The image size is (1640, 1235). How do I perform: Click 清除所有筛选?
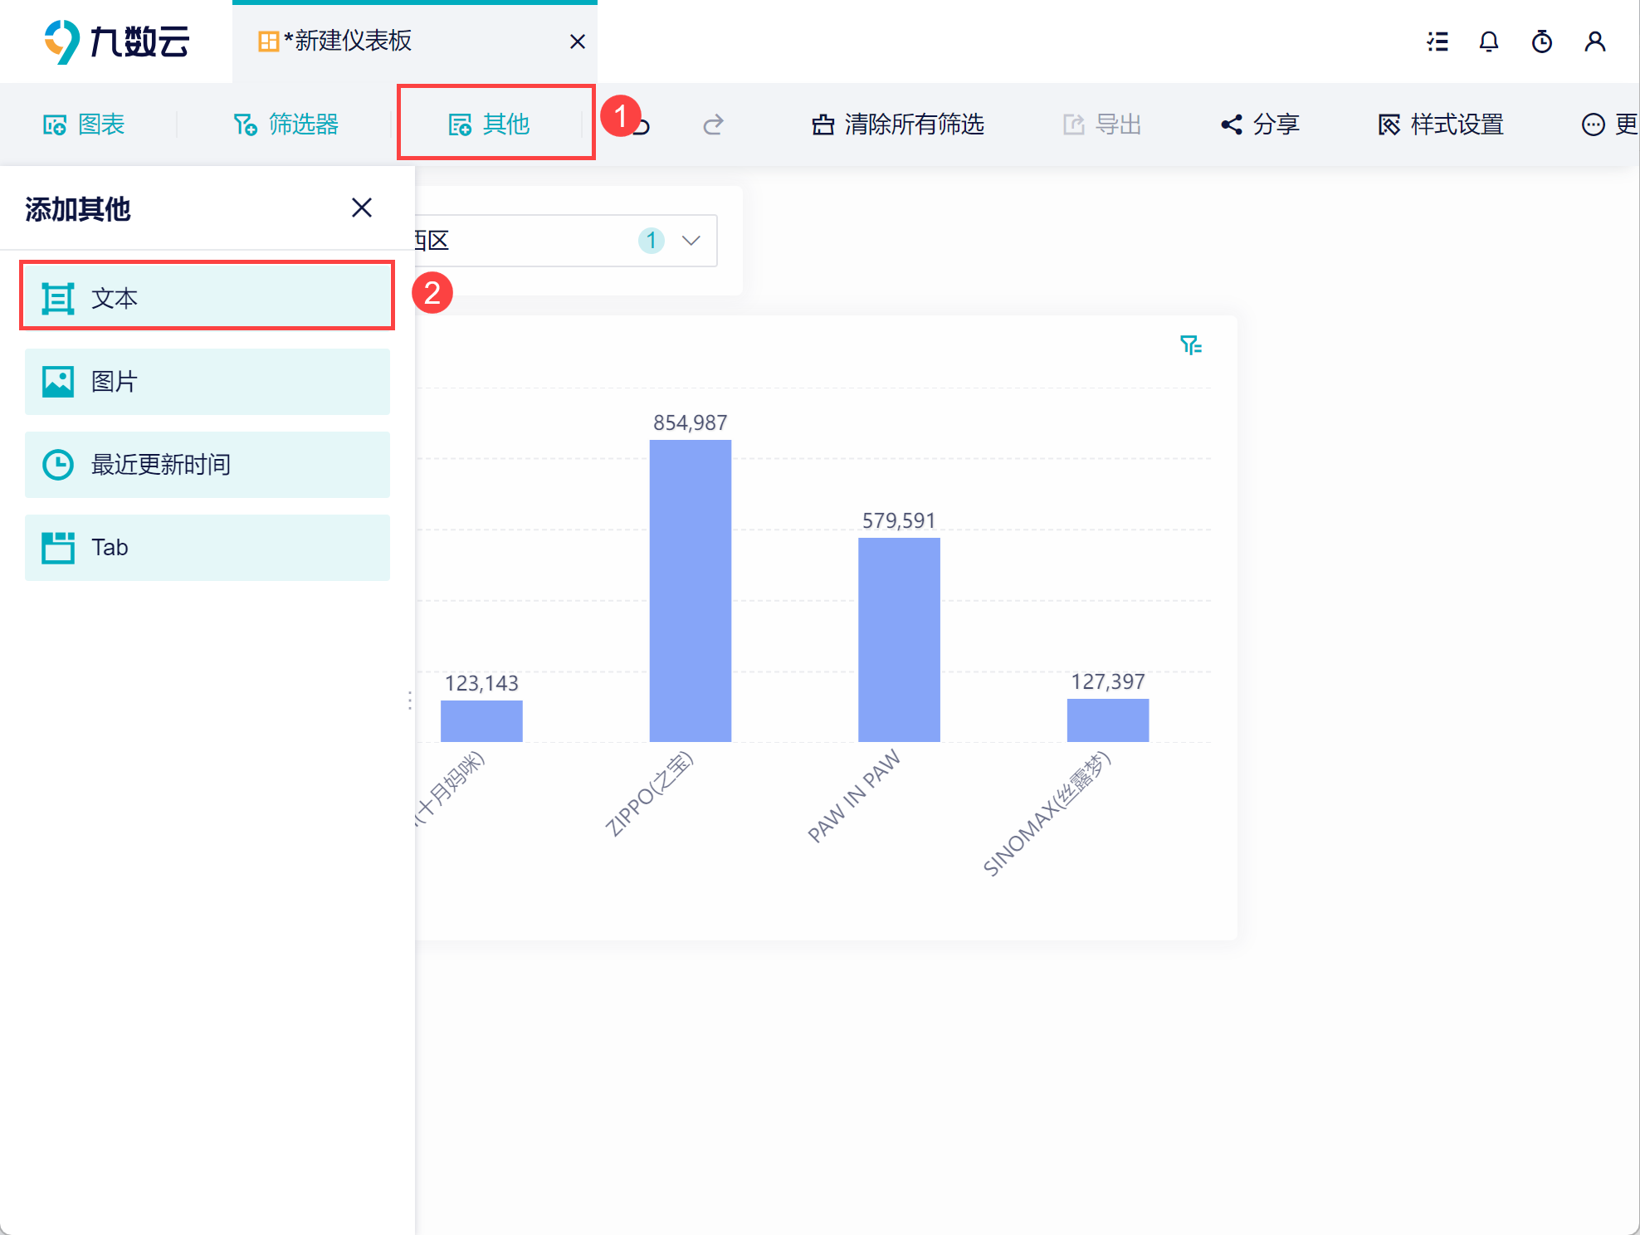pyautogui.click(x=898, y=124)
